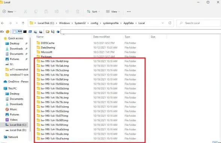Screen dimensions: 221x143
Task: Click systemprofile breadcrumb in address bar
Action: [111, 23]
